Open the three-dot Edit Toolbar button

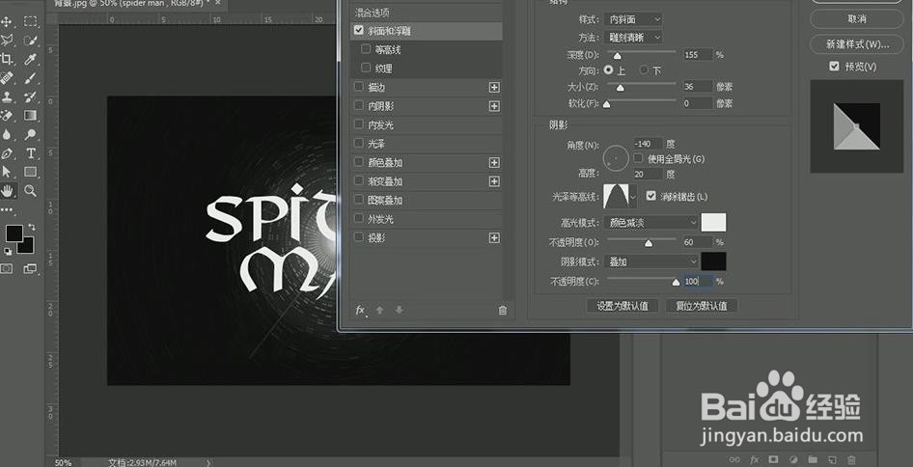(7, 209)
